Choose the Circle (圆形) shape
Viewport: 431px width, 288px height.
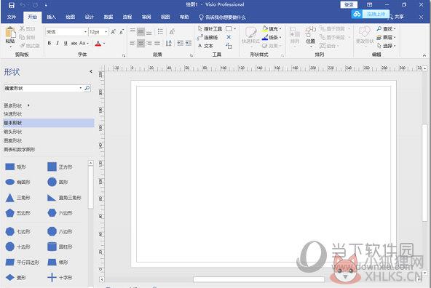tap(58, 182)
